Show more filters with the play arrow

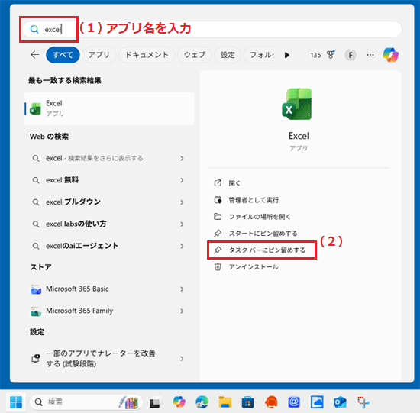tap(287, 55)
